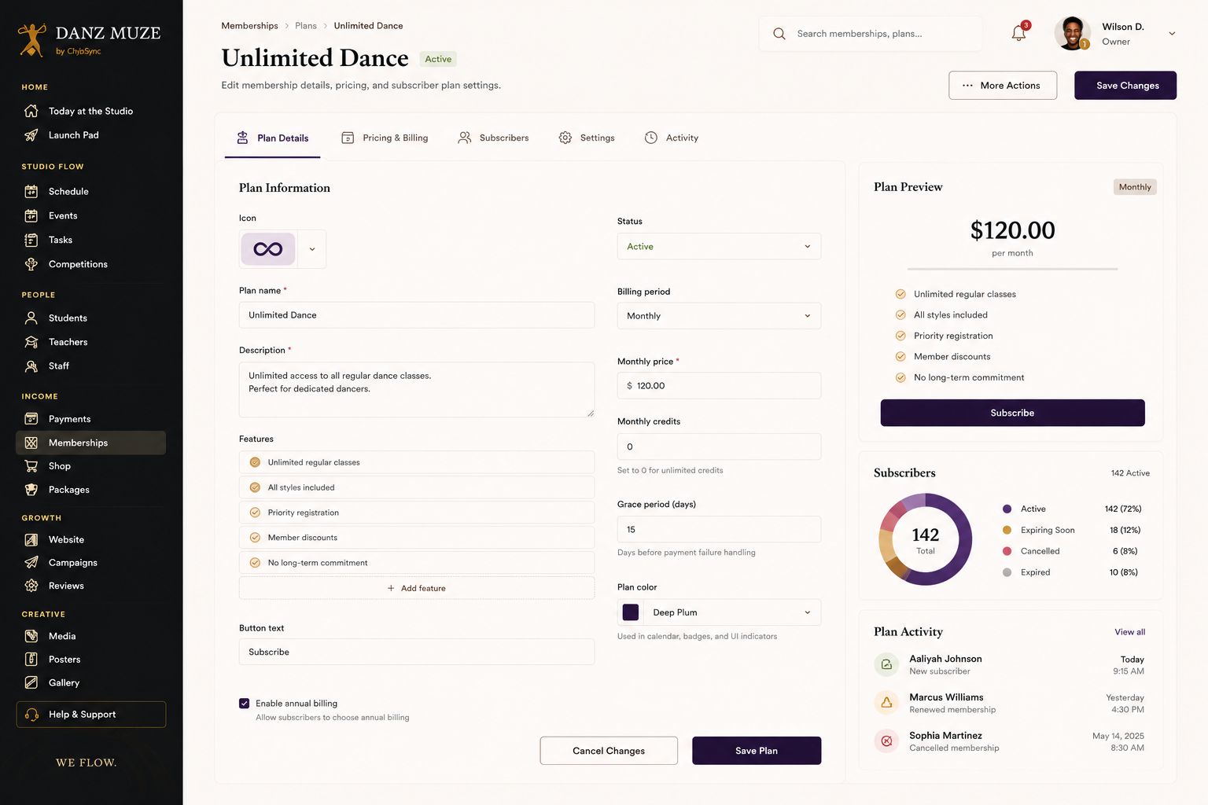Viewport: 1208px width, 805px height.
Task: Toggle No long-term commitment feature check
Action: (255, 563)
